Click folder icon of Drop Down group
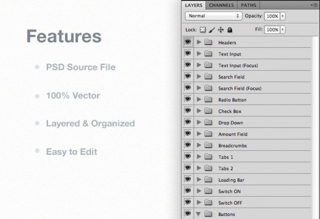The height and width of the screenshot is (219, 320). tap(209, 122)
